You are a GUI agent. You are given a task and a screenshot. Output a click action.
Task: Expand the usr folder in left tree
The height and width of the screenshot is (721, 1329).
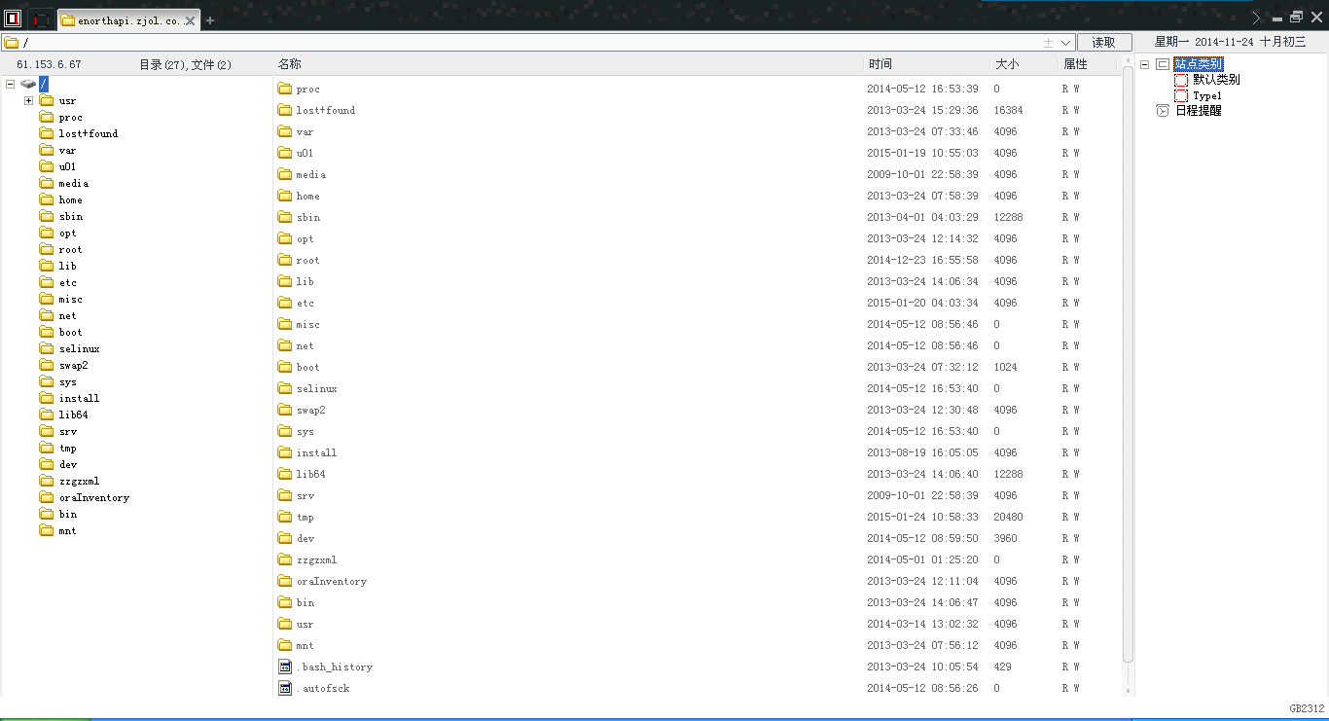coord(28,101)
